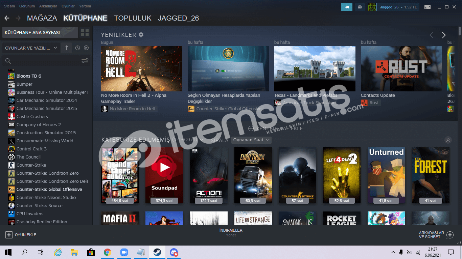Image resolution: width=462 pixels, height=259 pixels.
Task: Click the sort ascending arrow button
Action: pyautogui.click(x=66, y=48)
